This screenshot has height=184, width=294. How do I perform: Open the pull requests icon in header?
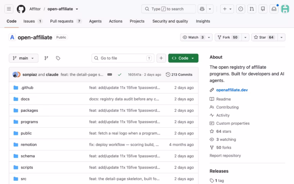point(252,9)
